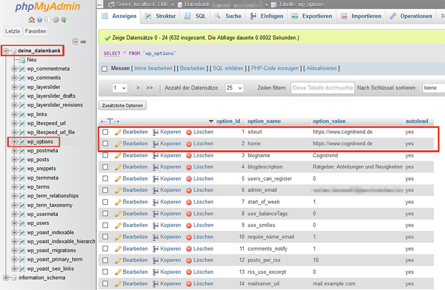
Task: Open the Nach Schlüssel sortieren dropdown
Action: coord(434,88)
